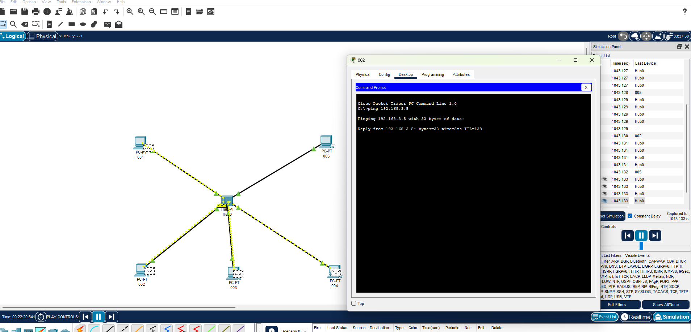Redo the action with the redo arrow
Image resolution: width=691 pixels, height=332 pixels.
(117, 12)
